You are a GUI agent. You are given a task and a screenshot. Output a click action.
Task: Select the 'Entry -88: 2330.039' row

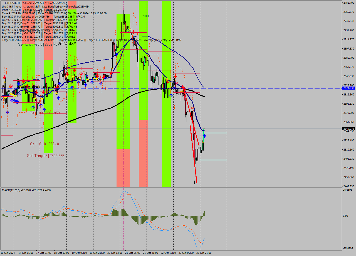click(38, 36)
